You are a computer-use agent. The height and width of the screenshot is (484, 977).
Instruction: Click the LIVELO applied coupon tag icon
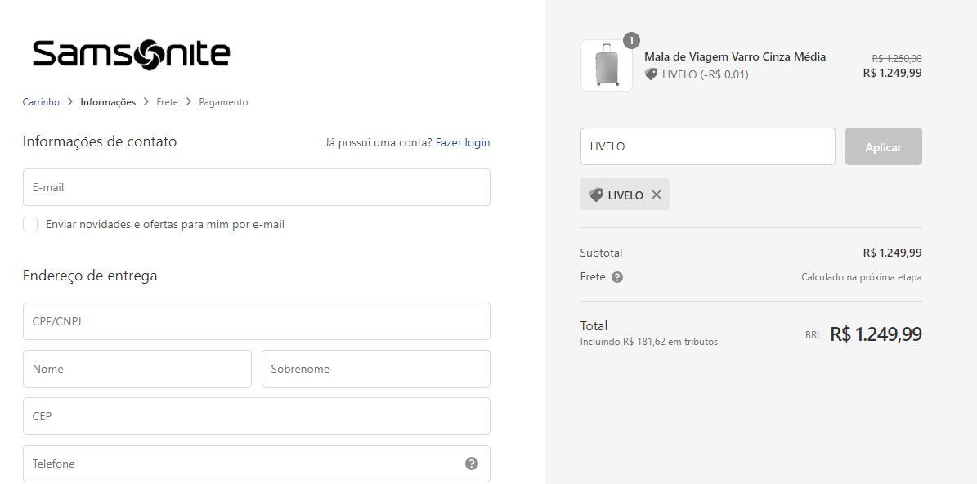point(596,195)
